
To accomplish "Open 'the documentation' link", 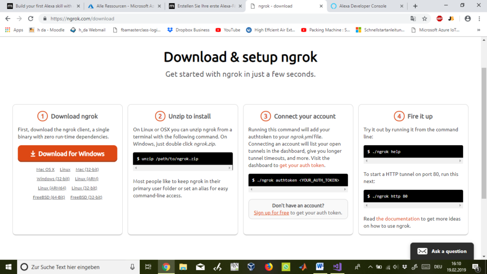I will click(x=398, y=219).
